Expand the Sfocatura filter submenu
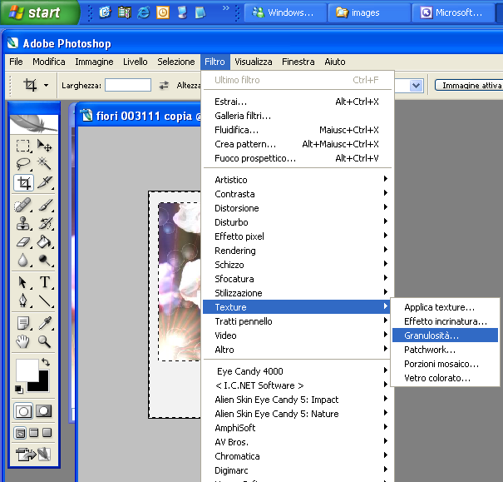The image size is (503, 482). [x=298, y=278]
